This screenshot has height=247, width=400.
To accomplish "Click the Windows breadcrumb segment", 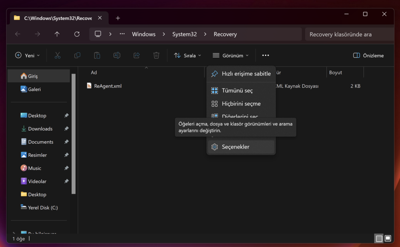I will [x=144, y=34].
